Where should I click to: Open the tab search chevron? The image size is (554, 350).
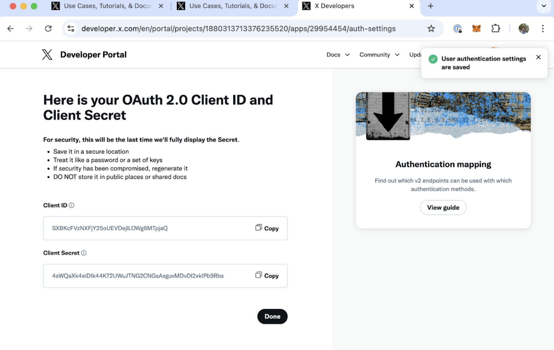(544, 6)
